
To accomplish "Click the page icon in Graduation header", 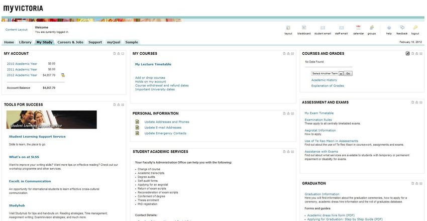I will click(x=412, y=183).
